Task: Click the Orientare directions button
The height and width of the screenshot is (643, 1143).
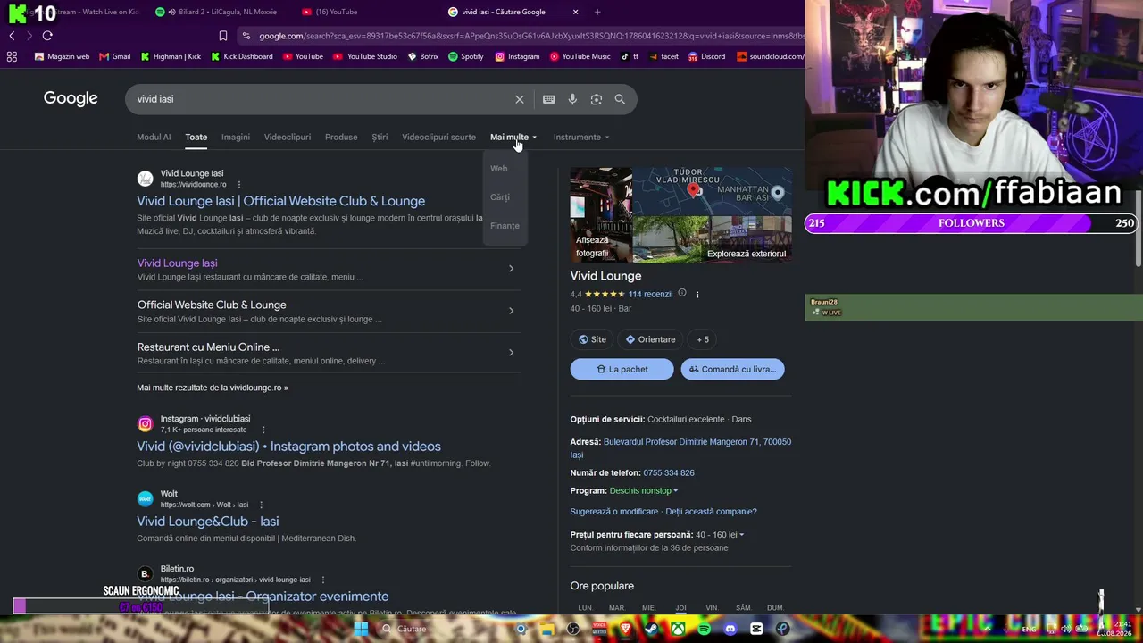Action: pyautogui.click(x=650, y=339)
